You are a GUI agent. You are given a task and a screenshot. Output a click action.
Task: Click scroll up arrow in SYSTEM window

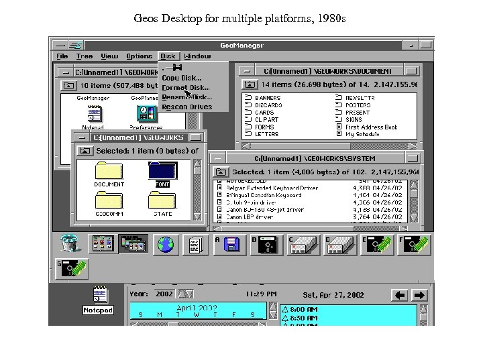[x=414, y=185]
